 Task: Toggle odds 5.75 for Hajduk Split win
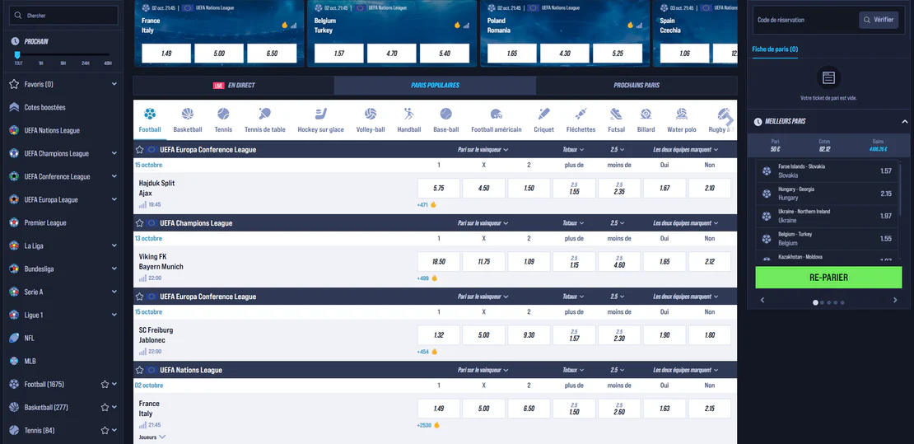[439, 189]
